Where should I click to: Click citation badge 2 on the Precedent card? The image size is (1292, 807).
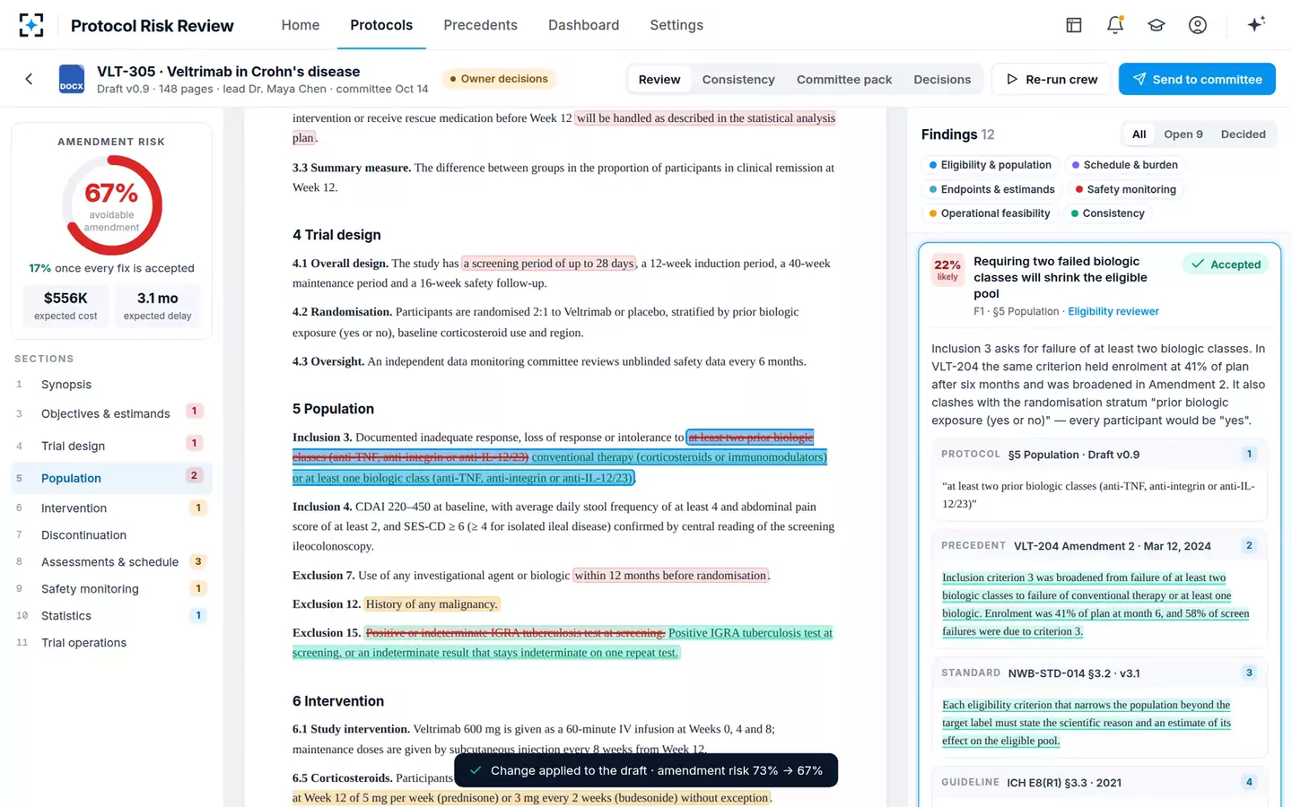[1249, 545]
